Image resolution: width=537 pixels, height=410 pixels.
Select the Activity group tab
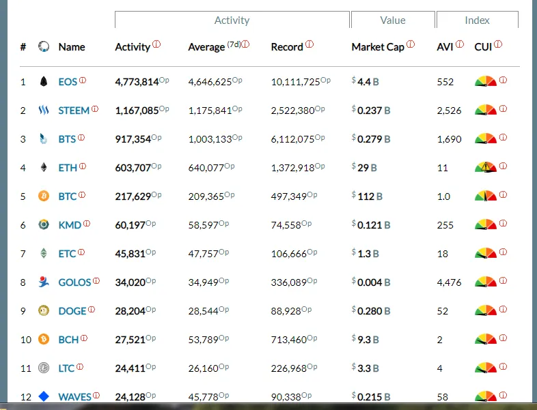click(232, 20)
